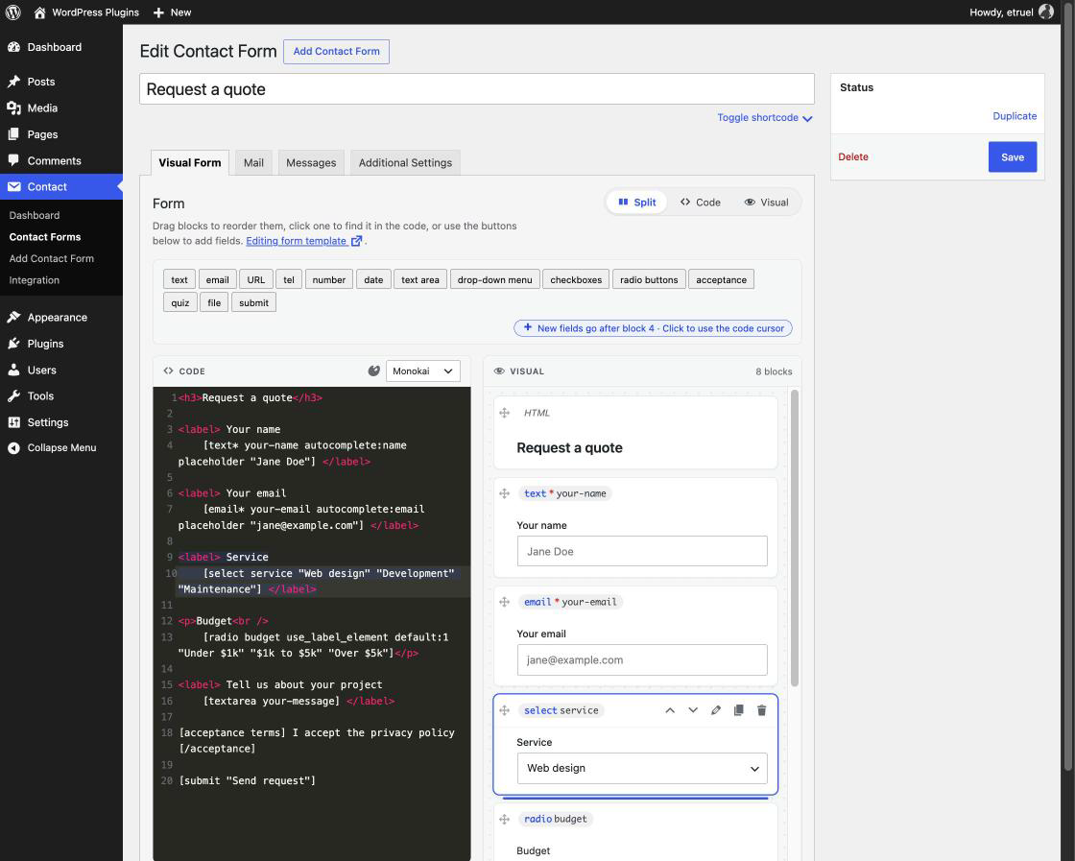Click the Tools wrench icon in sidebar

[13, 396]
